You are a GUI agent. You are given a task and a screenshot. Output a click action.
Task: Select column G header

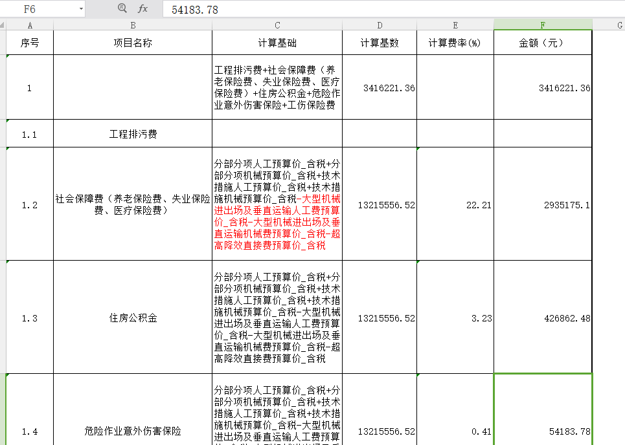[609, 25]
